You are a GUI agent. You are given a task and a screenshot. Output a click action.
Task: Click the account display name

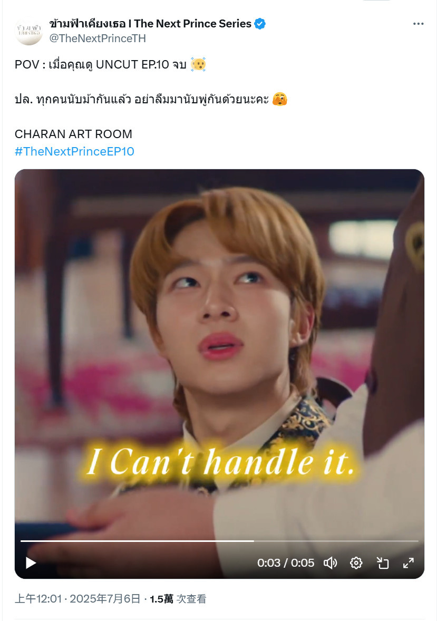coord(150,24)
